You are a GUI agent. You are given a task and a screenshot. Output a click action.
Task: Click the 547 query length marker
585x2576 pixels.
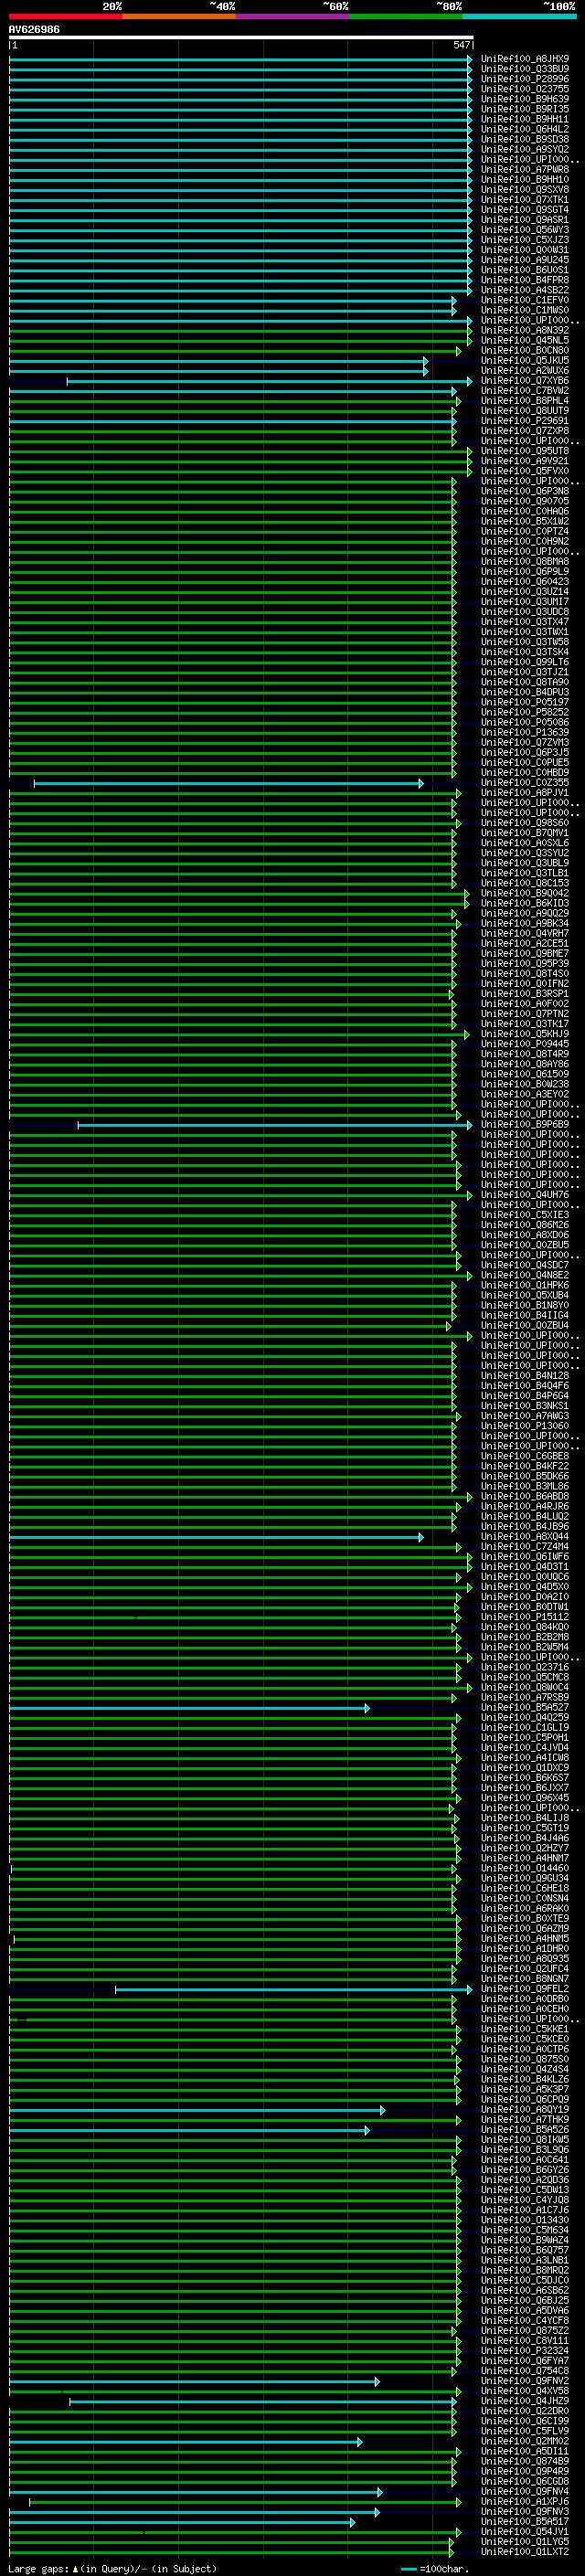[461, 45]
